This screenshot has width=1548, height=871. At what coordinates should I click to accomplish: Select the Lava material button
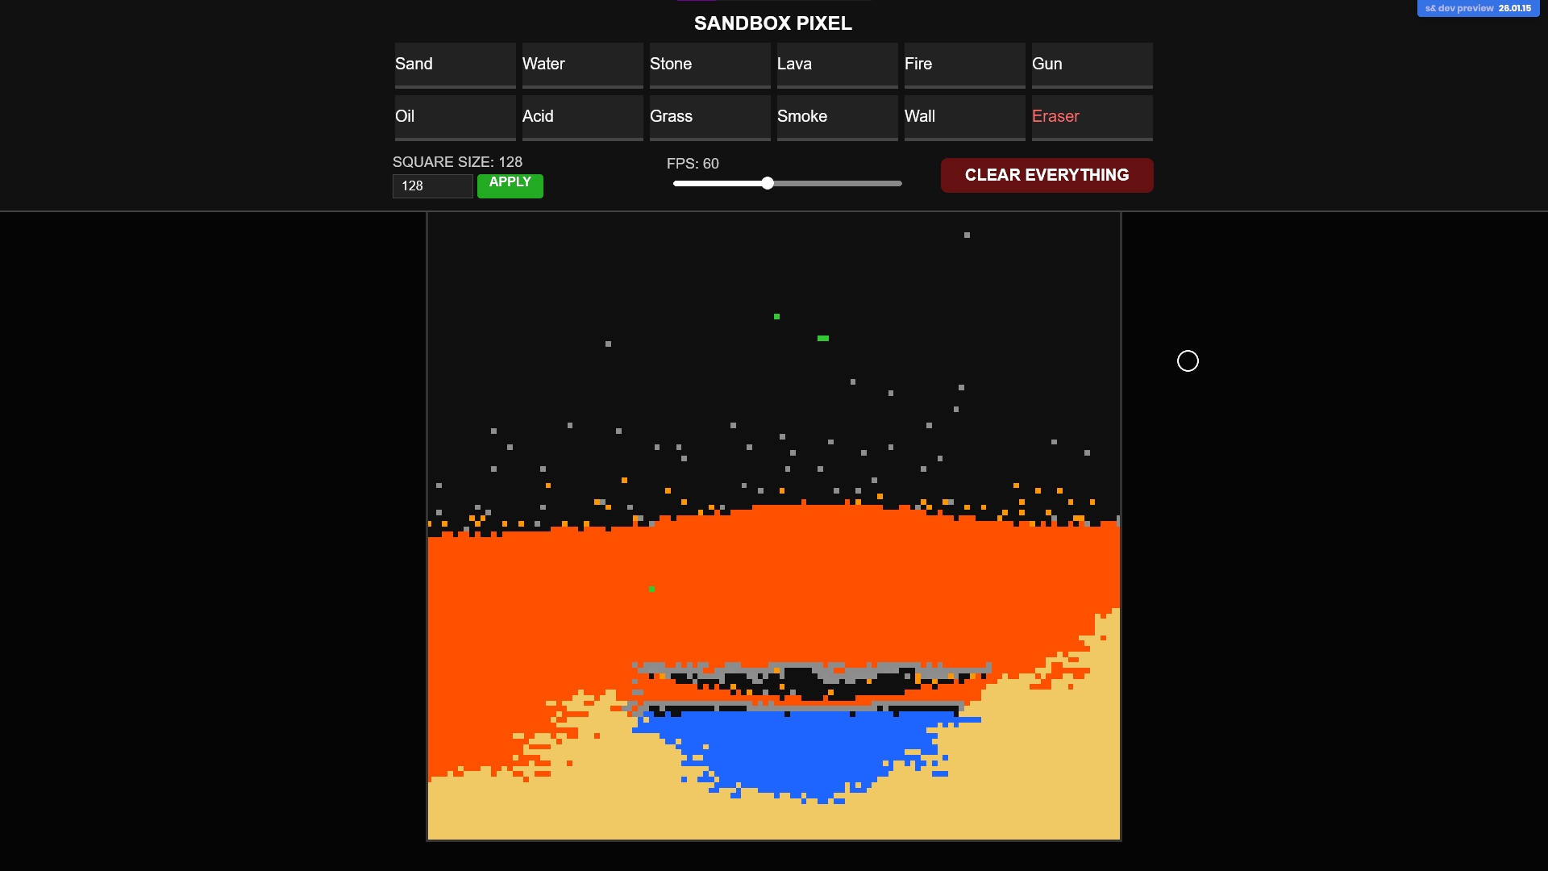(837, 65)
